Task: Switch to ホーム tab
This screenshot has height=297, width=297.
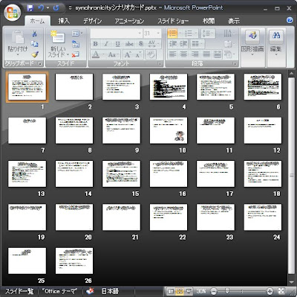Action: pos(37,21)
